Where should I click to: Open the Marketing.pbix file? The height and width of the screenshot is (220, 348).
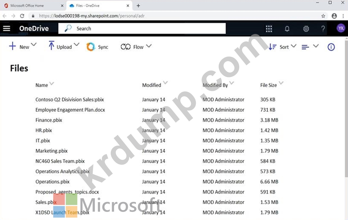click(x=52, y=151)
